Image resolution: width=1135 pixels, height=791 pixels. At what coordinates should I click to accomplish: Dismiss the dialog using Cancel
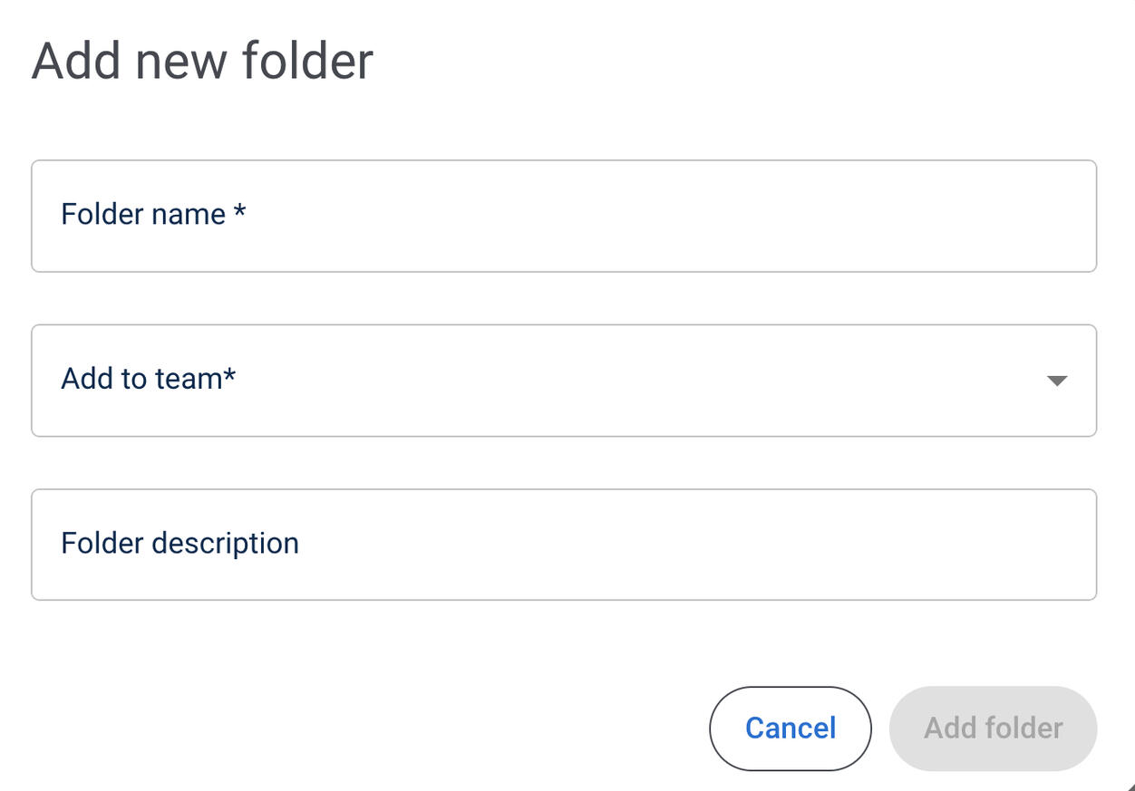(x=790, y=728)
